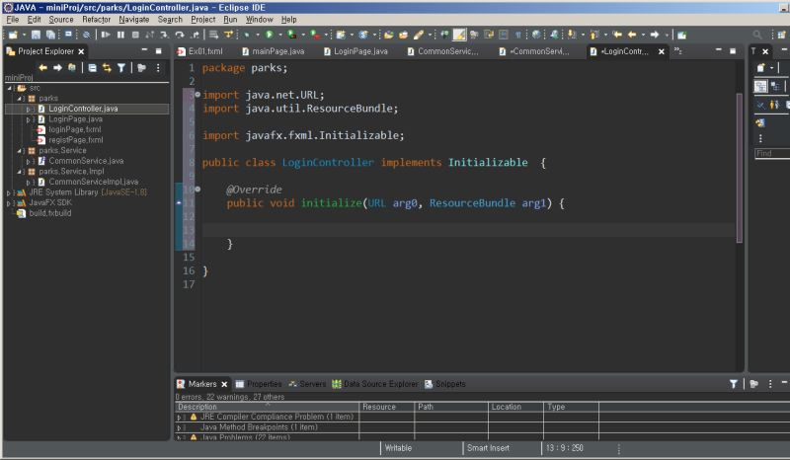
Task: Switch to the Servers view tab
Action: [307, 384]
